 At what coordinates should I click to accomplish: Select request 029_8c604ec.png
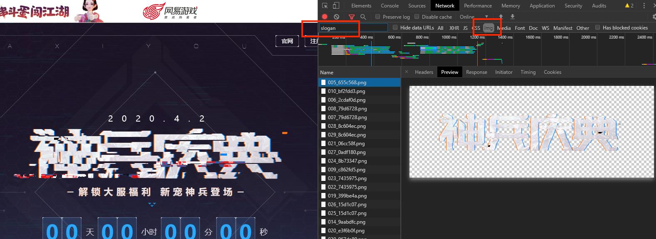359,134
